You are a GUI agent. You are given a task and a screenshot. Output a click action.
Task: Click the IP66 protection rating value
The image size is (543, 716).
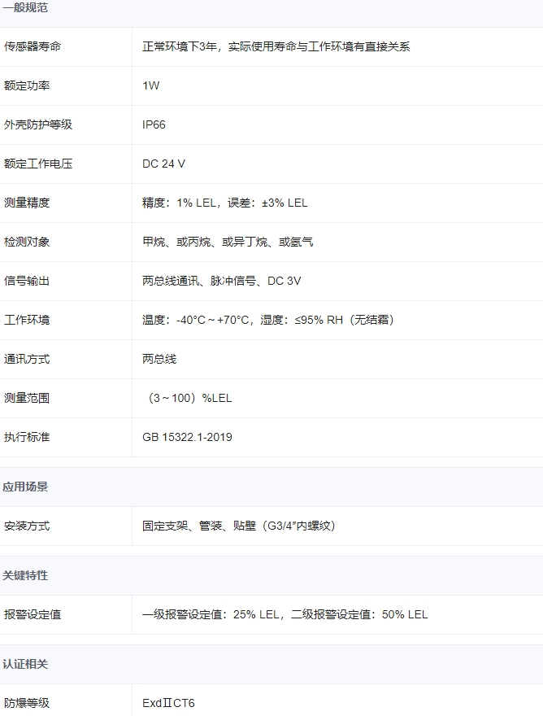click(154, 124)
